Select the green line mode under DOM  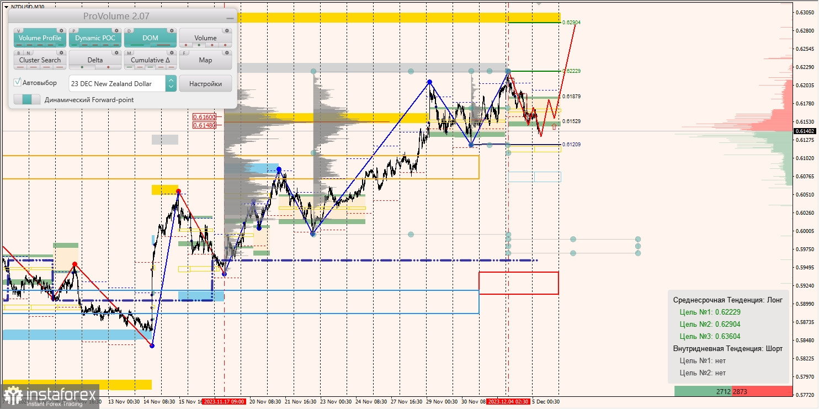click(x=137, y=45)
